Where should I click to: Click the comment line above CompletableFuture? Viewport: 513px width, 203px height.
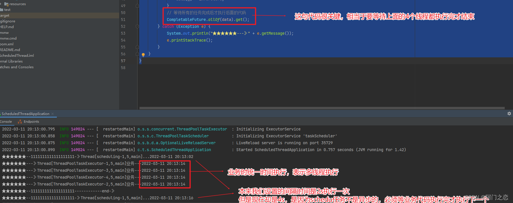click(206, 13)
